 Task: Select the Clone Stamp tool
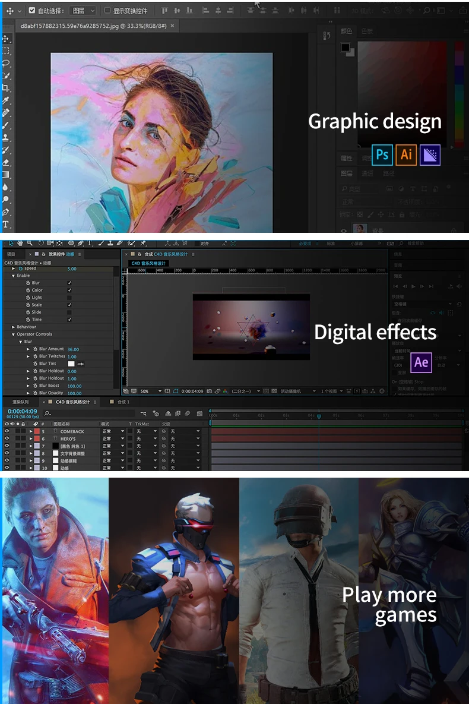pos(6,138)
